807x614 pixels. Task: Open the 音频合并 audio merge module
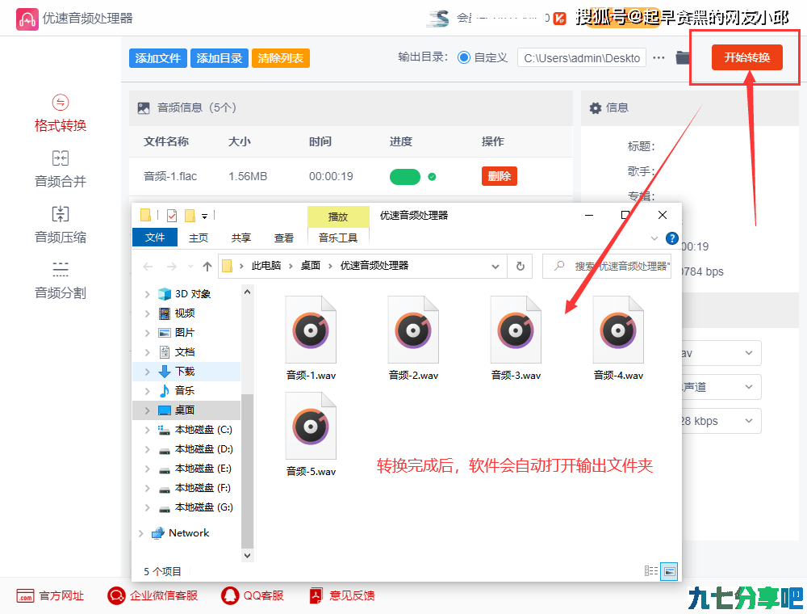pyautogui.click(x=61, y=170)
